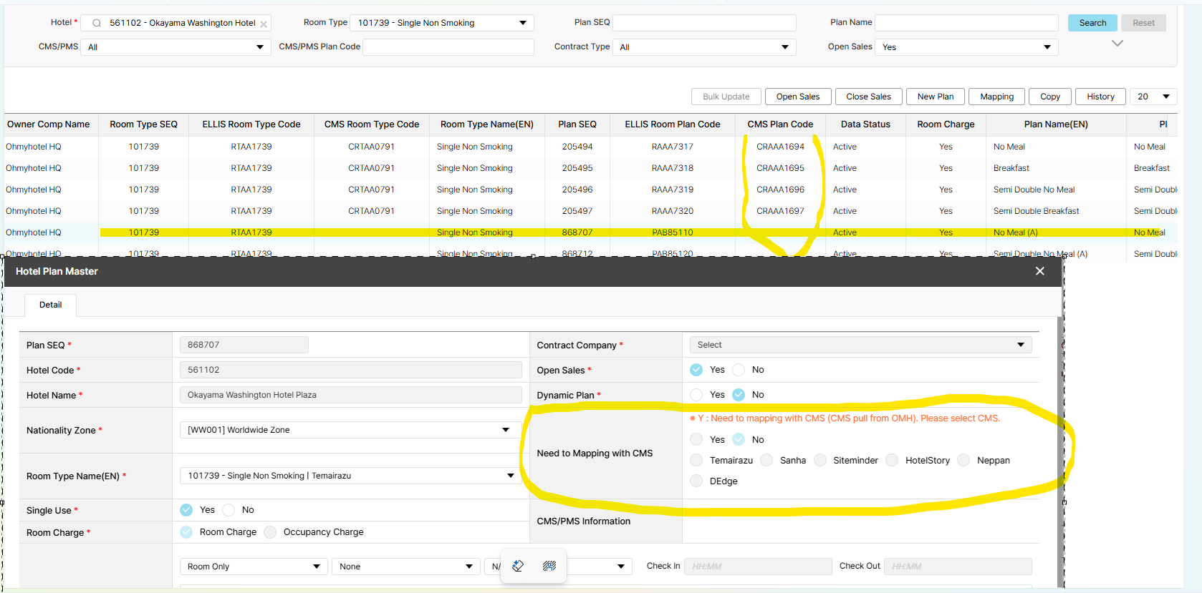Open the History view
This screenshot has height=593, width=1202.
[x=1100, y=97]
